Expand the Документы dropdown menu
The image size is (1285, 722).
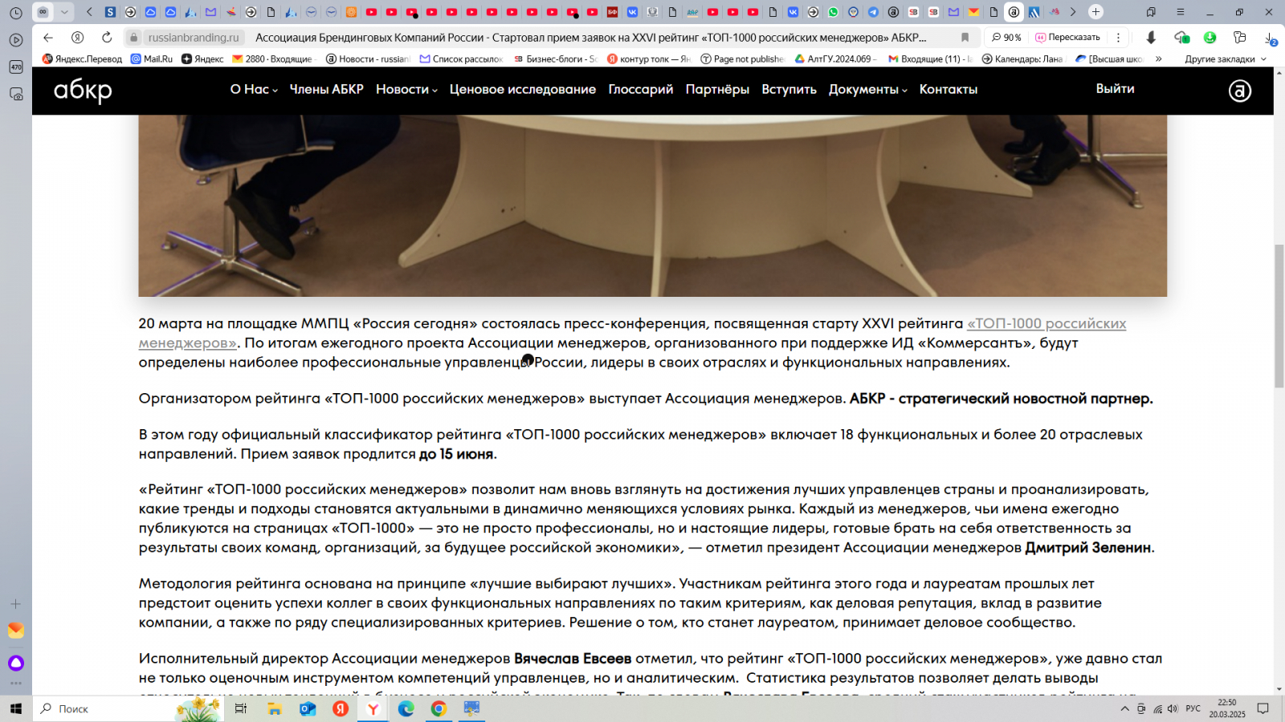867,89
